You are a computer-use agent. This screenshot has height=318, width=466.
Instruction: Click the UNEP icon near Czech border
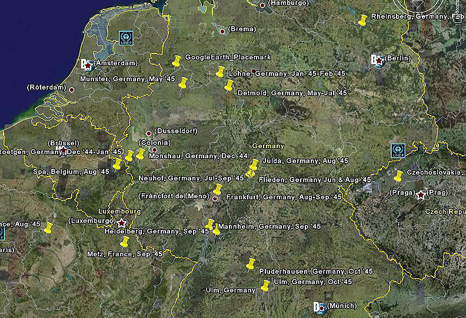pos(398,150)
